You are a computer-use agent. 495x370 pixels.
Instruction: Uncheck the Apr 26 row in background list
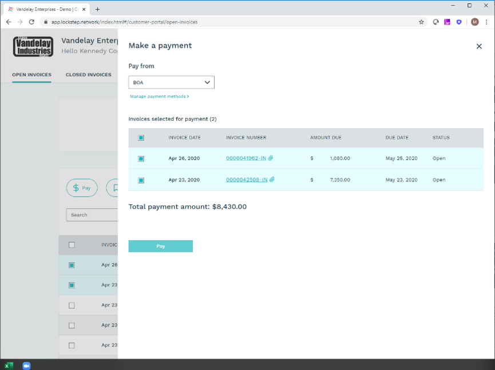click(72, 265)
